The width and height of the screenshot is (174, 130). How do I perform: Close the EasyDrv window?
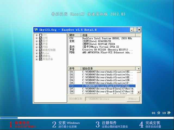click(x=139, y=30)
